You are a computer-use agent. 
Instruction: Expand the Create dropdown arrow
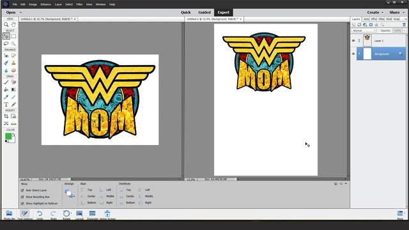click(x=383, y=13)
